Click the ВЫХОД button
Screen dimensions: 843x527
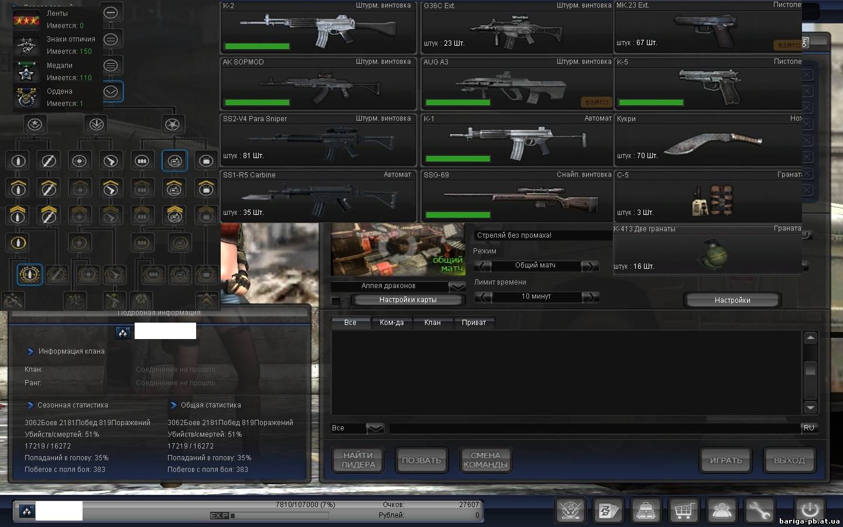tap(789, 461)
